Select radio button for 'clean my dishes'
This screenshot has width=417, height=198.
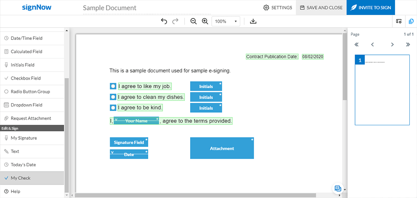(113, 97)
